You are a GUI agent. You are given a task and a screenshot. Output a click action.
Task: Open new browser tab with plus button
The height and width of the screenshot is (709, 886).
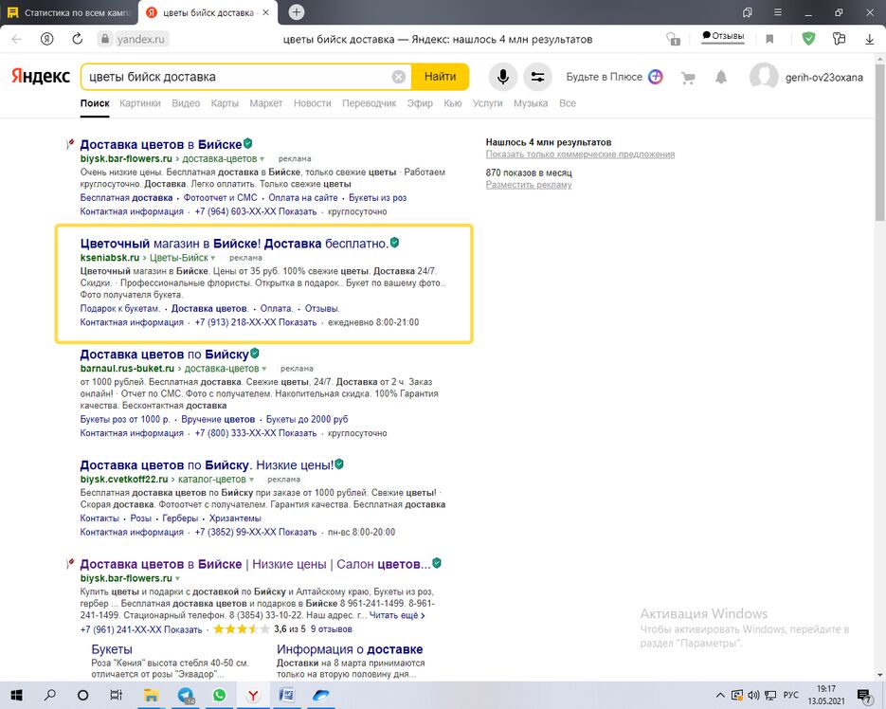point(296,12)
